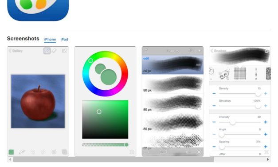This screenshot has width=278, height=167.
Task: Switch to the iPhone screenshots tab
Action: tap(50, 39)
